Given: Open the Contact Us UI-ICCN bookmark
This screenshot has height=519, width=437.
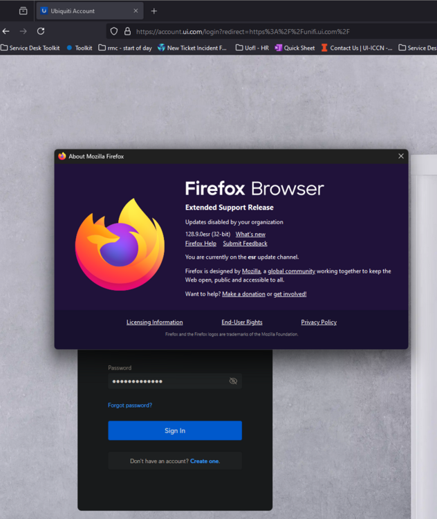Looking at the screenshot, I should [x=357, y=48].
